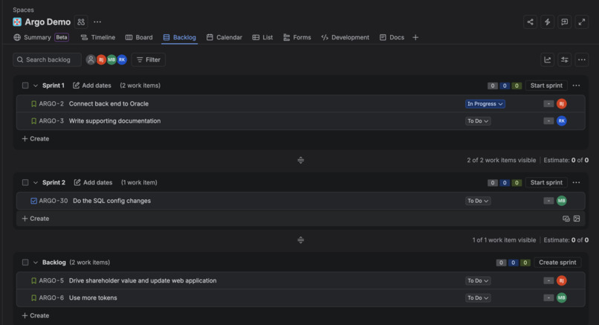Viewport: 599px width, 325px height.
Task: Open the To Do status dropdown for ARGO-5
Action: click(478, 280)
